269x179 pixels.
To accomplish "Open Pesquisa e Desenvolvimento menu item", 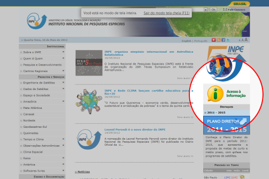I will 42,65.
